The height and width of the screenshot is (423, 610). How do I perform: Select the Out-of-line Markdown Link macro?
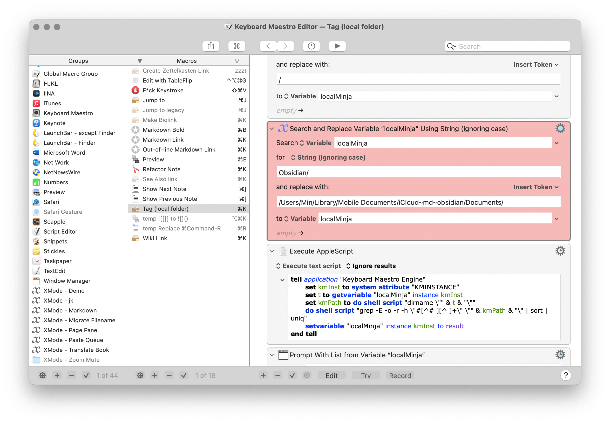tap(189, 149)
